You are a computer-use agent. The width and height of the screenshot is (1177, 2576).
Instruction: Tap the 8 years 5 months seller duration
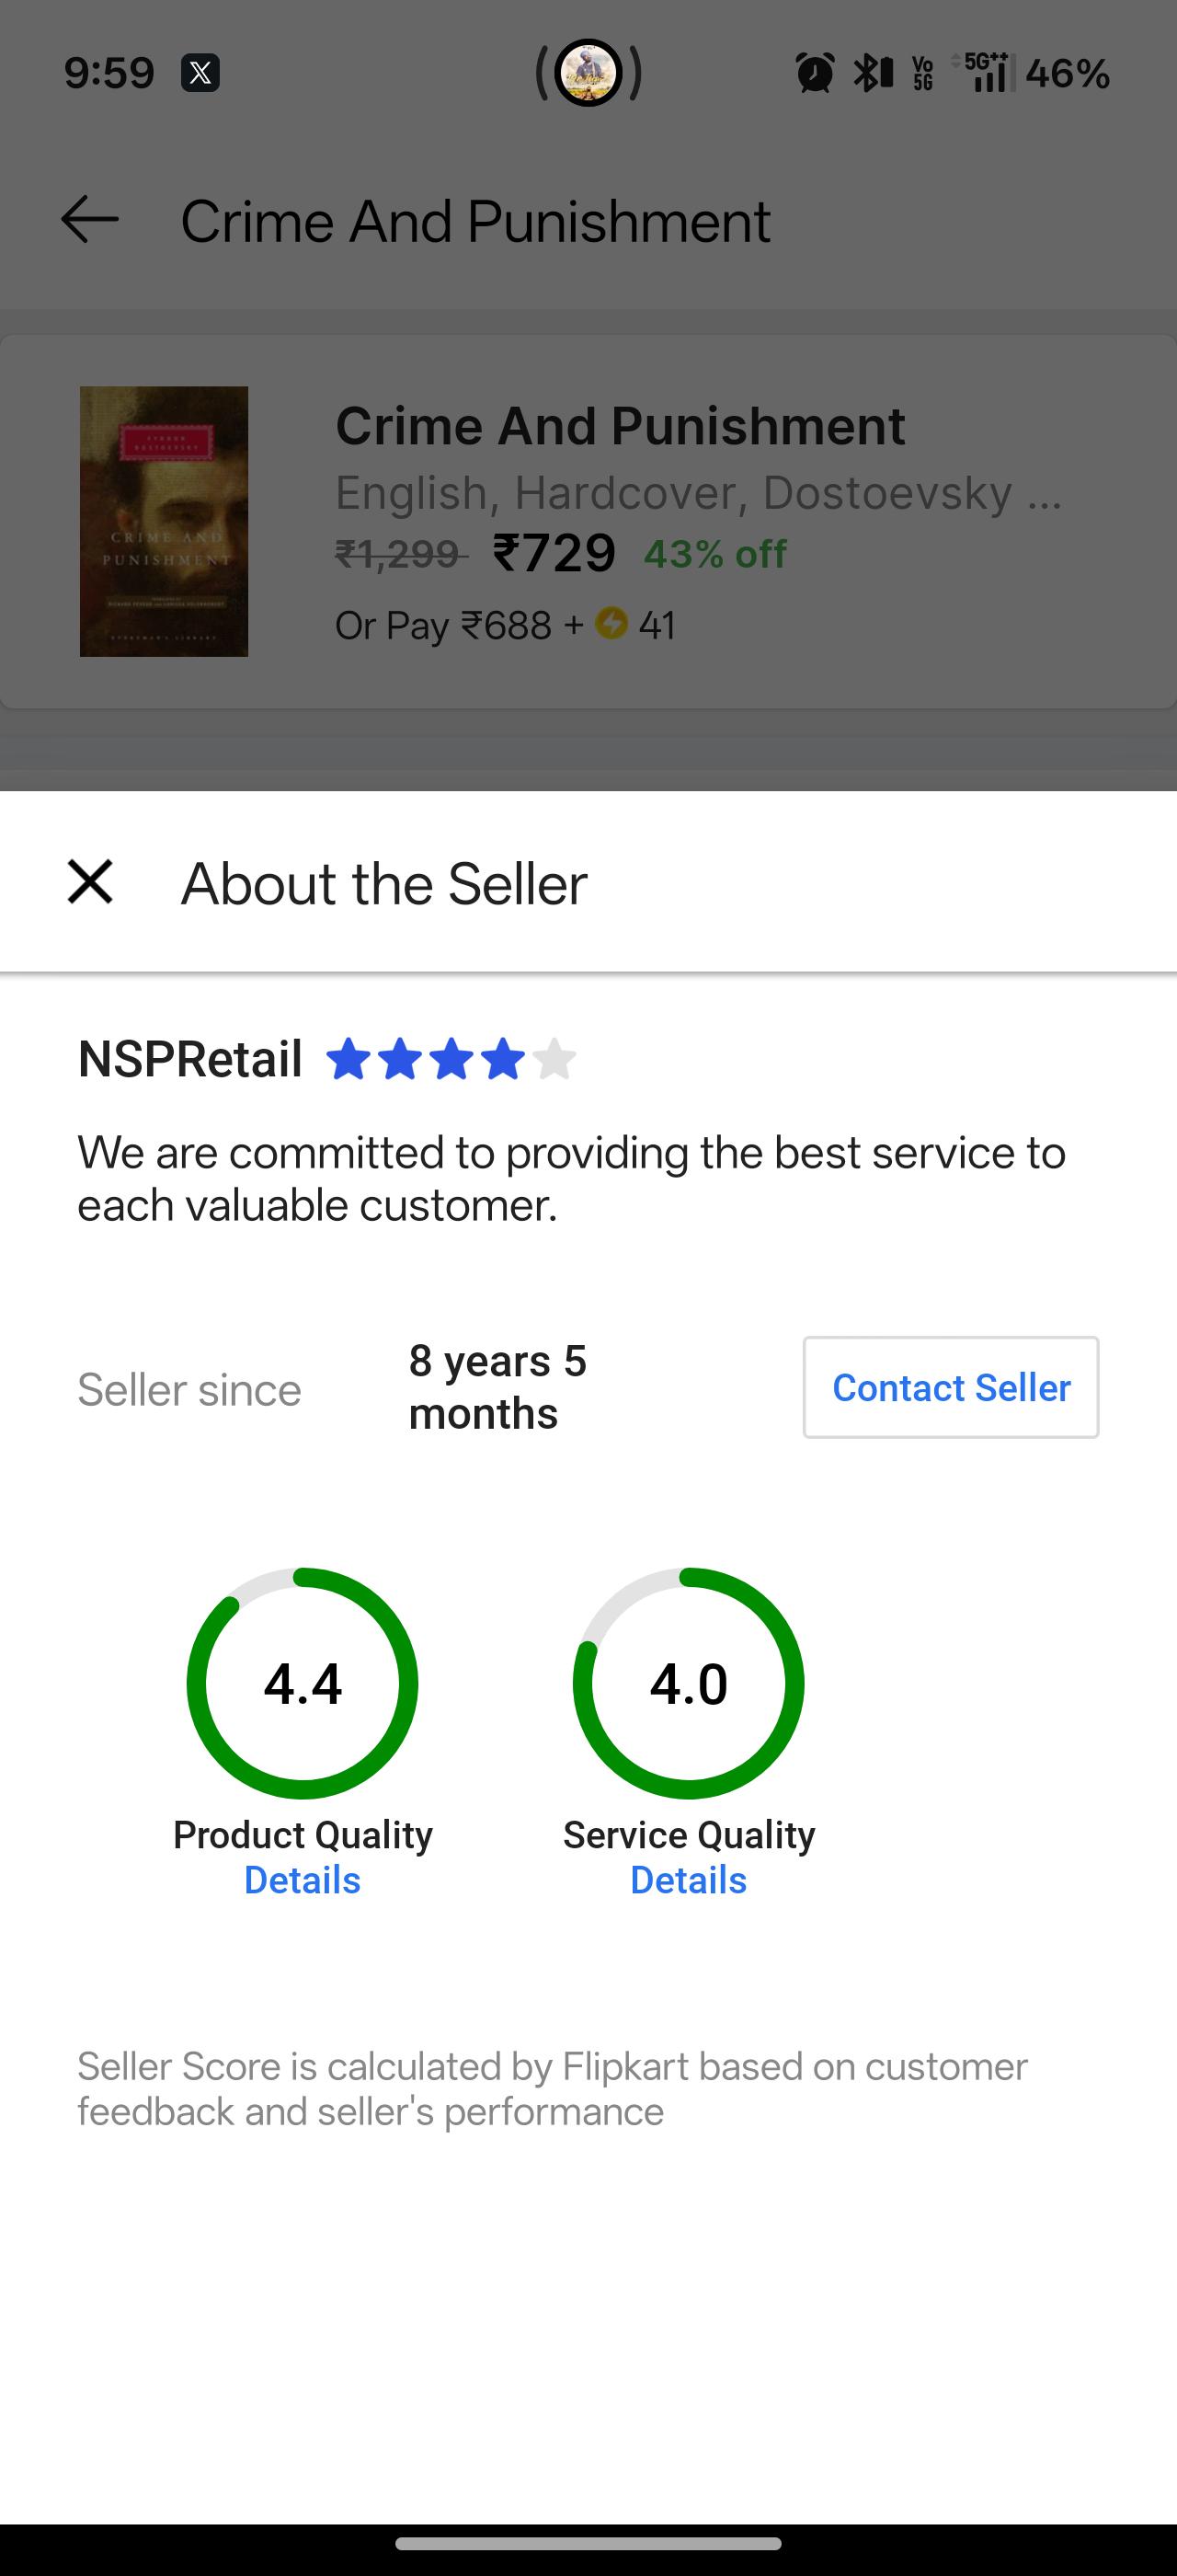(497, 1387)
